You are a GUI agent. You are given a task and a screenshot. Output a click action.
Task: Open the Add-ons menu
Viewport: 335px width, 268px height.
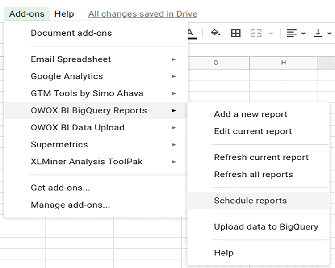coord(27,14)
